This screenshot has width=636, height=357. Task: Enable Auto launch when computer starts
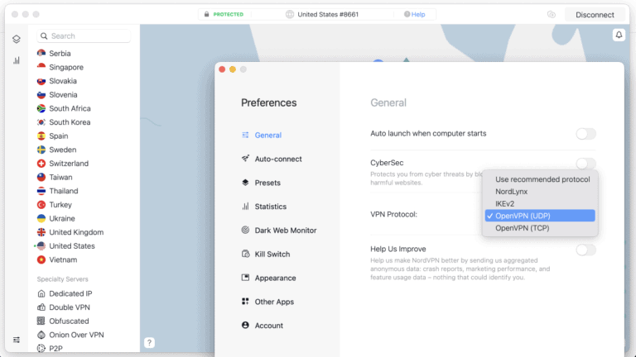click(585, 134)
